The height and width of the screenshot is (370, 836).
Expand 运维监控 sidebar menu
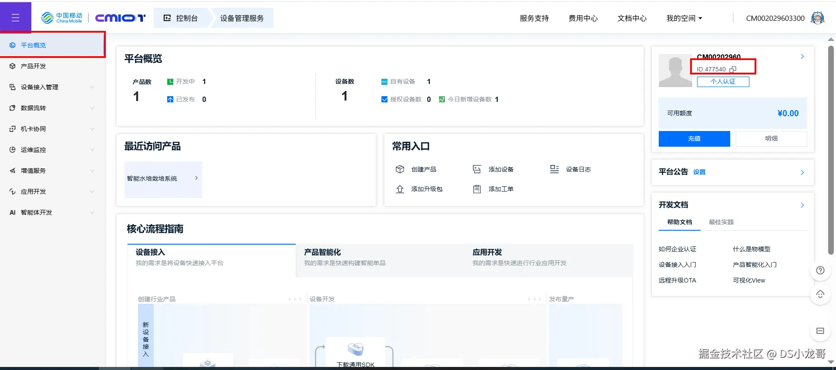point(52,150)
